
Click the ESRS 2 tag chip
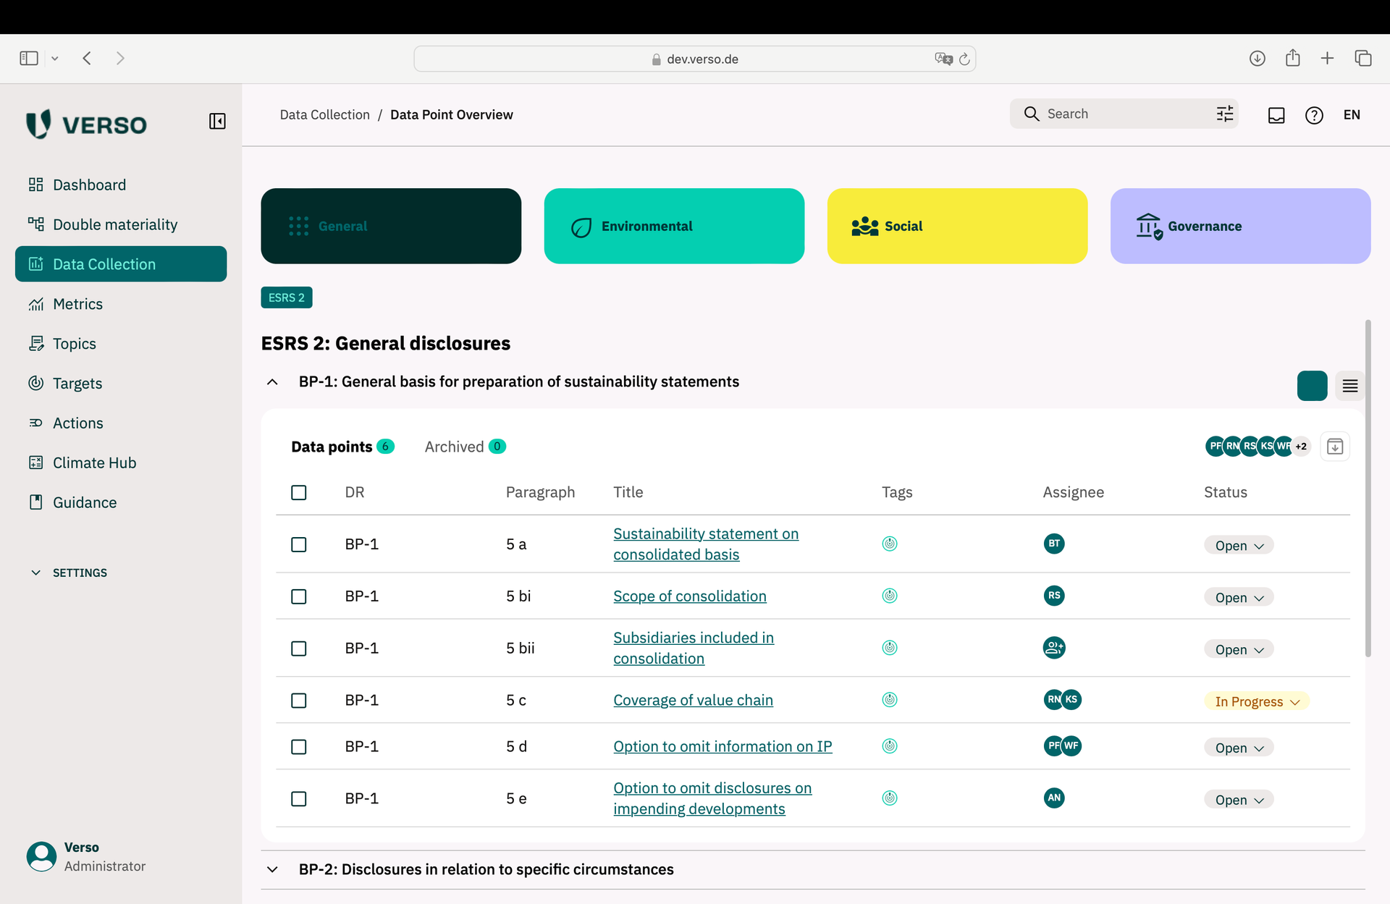(x=287, y=297)
